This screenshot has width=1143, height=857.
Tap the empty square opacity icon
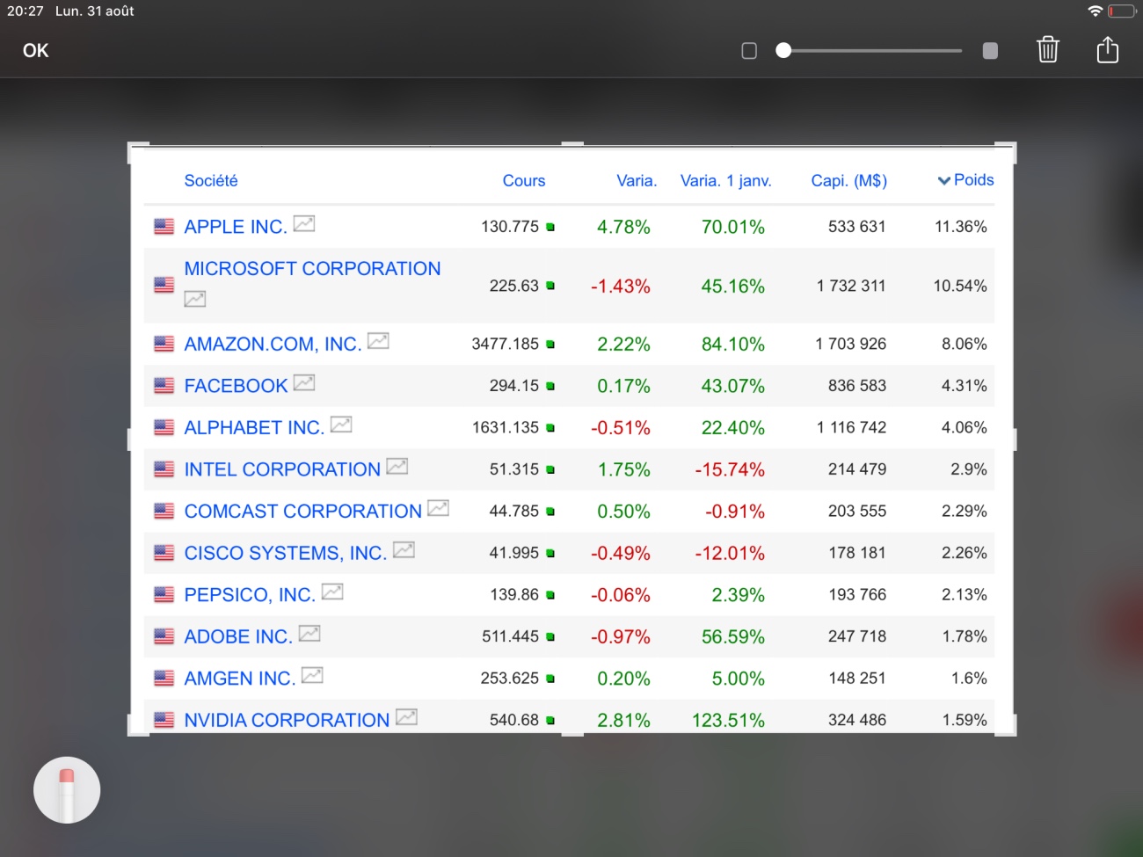749,51
